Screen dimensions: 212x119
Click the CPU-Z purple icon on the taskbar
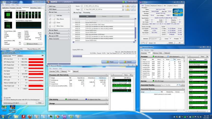pyautogui.click(x=64, y=117)
